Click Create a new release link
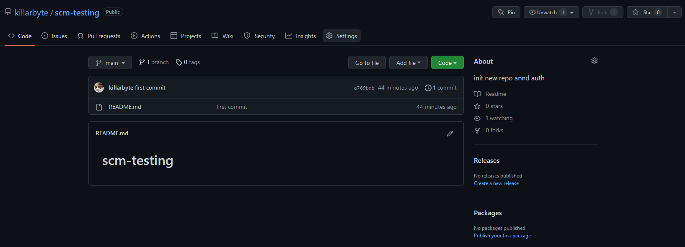The height and width of the screenshot is (247, 685). (x=496, y=183)
